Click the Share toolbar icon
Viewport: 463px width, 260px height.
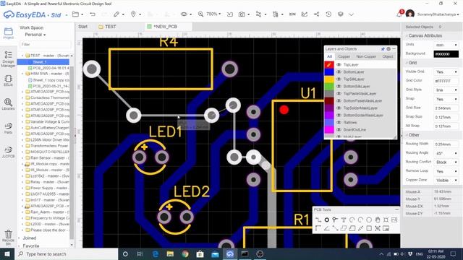316,14
